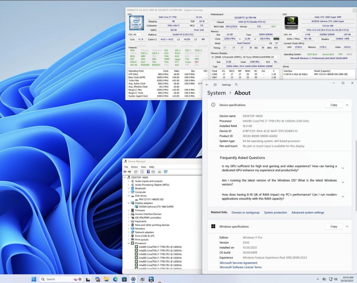The image size is (357, 283).
Task: Click the volume speaker icon in system tray
Action: click(x=336, y=279)
